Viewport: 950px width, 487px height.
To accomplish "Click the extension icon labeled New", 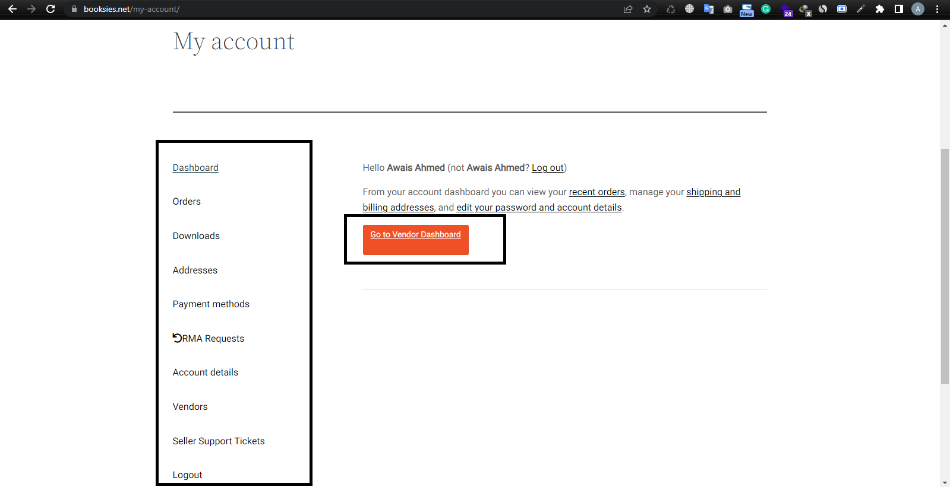I will pos(747,9).
